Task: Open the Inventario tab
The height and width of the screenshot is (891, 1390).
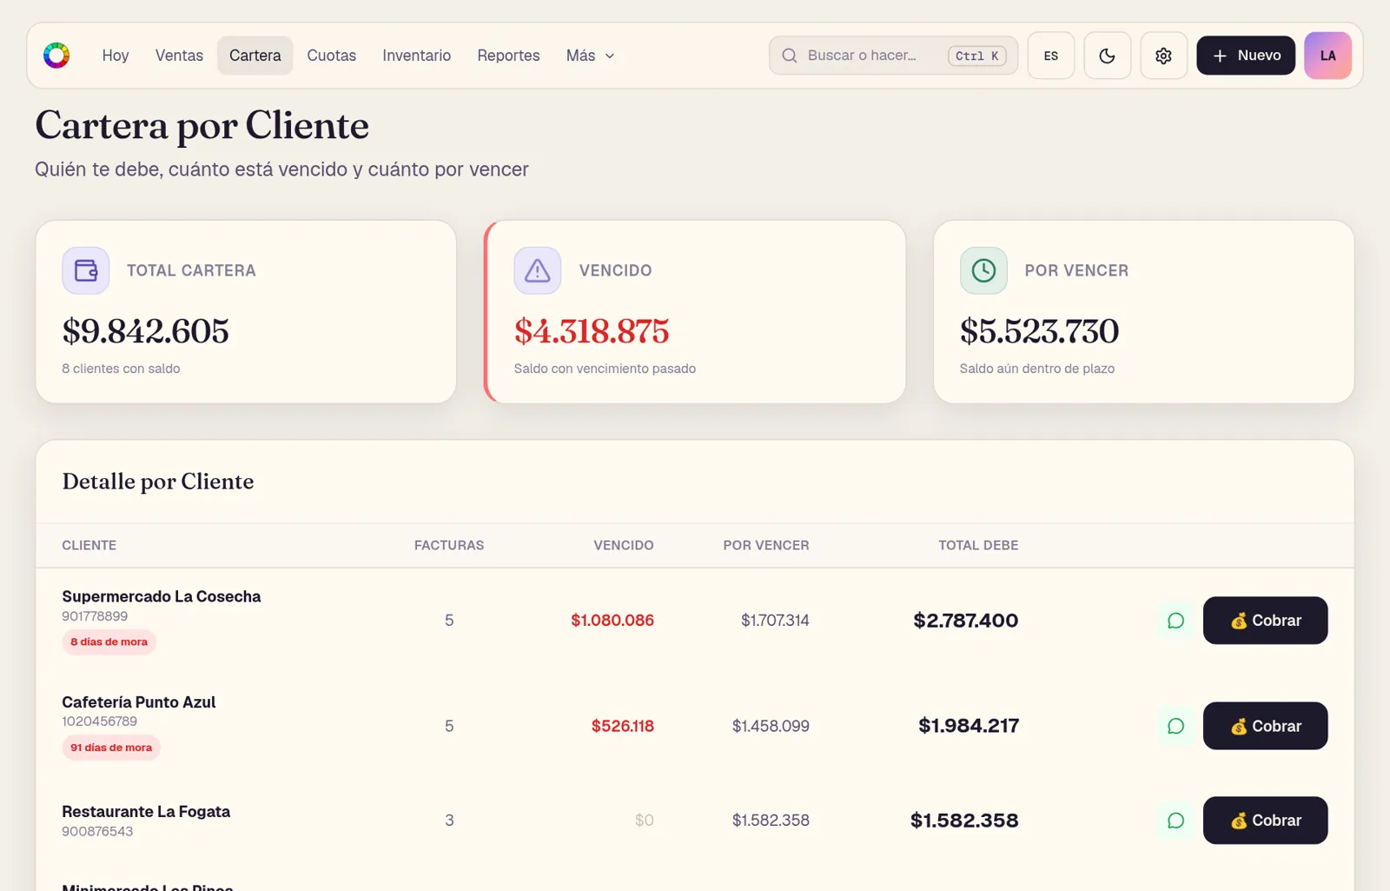Action: (417, 56)
